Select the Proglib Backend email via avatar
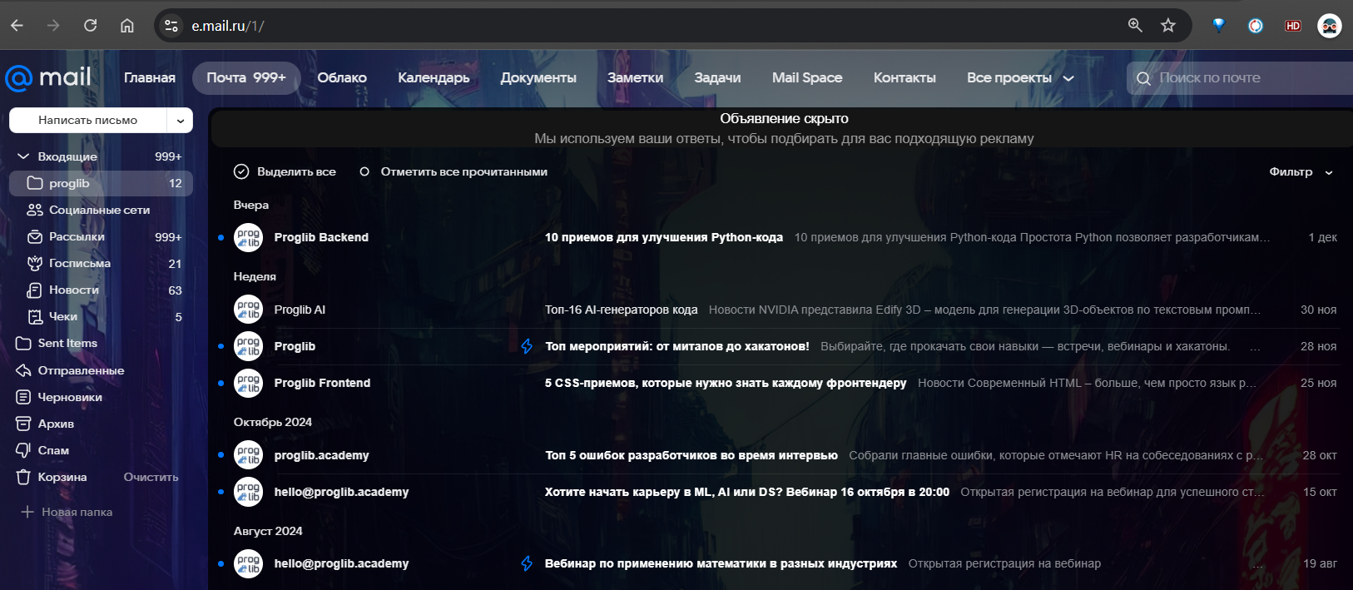This screenshot has height=590, width=1353. coord(248,238)
